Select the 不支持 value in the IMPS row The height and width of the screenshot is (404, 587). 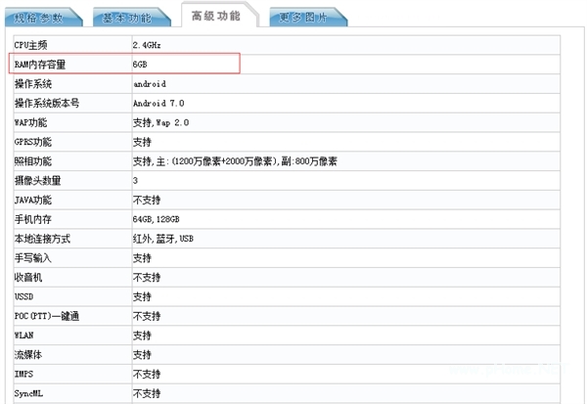[147, 374]
